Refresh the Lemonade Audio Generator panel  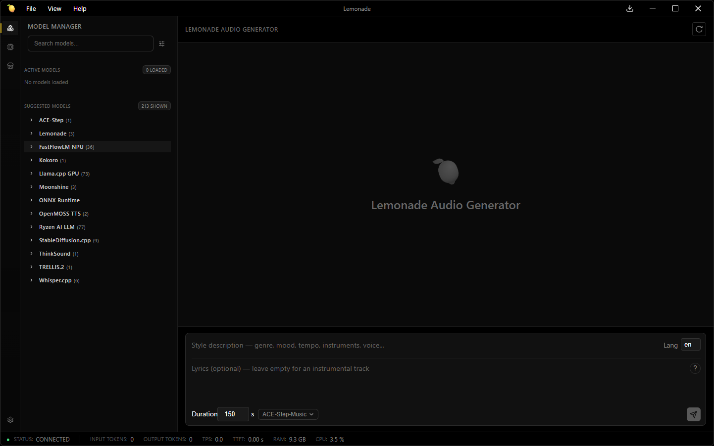[699, 29]
